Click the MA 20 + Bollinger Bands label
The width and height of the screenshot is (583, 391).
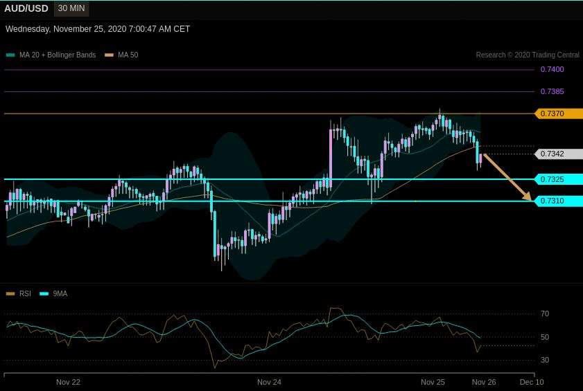coord(58,55)
